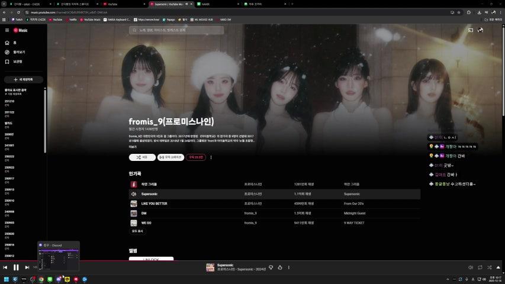
Task: Create a new playlist from sidebar
Action: tap(24, 79)
